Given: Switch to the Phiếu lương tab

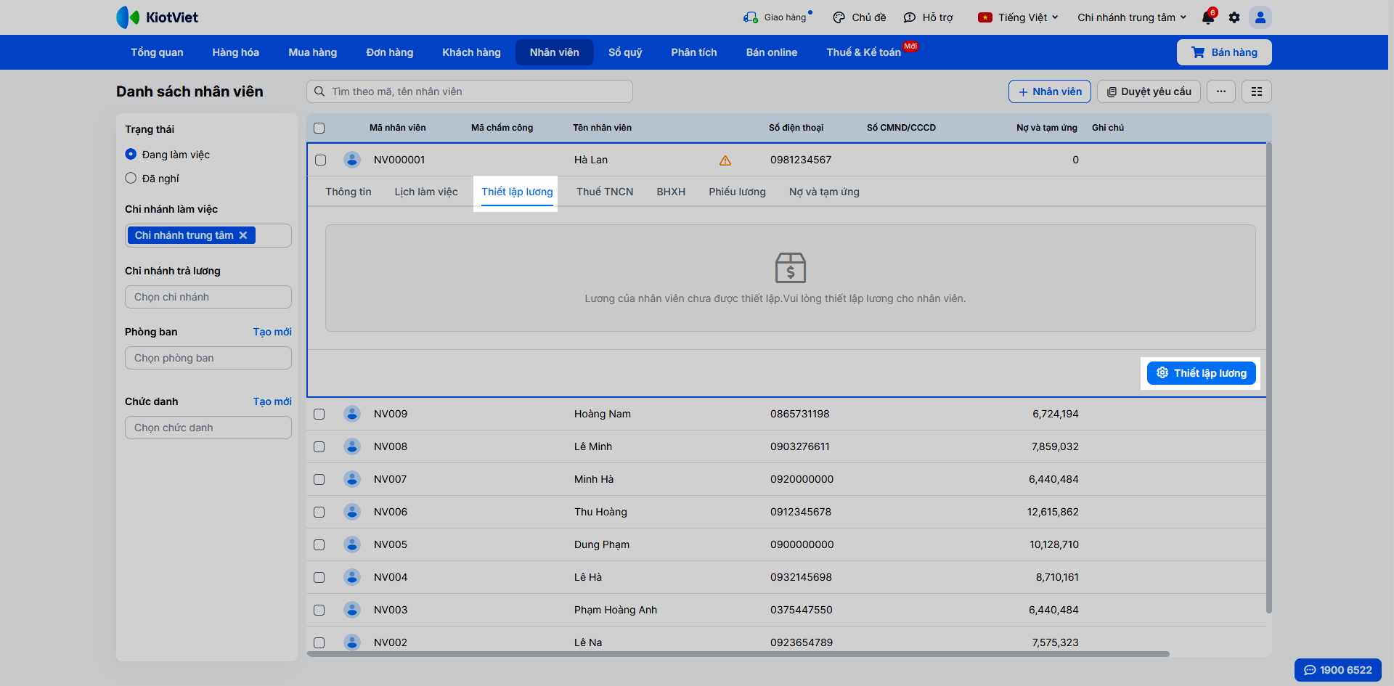Looking at the screenshot, I should pyautogui.click(x=738, y=192).
